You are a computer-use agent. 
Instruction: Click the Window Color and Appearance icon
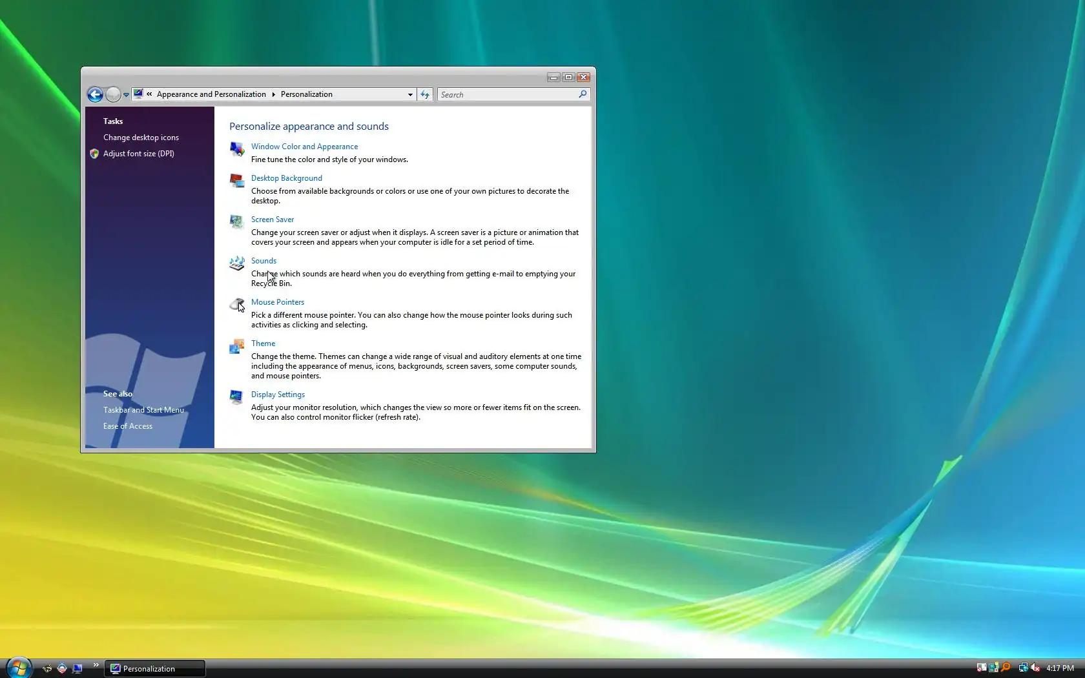[x=237, y=150]
